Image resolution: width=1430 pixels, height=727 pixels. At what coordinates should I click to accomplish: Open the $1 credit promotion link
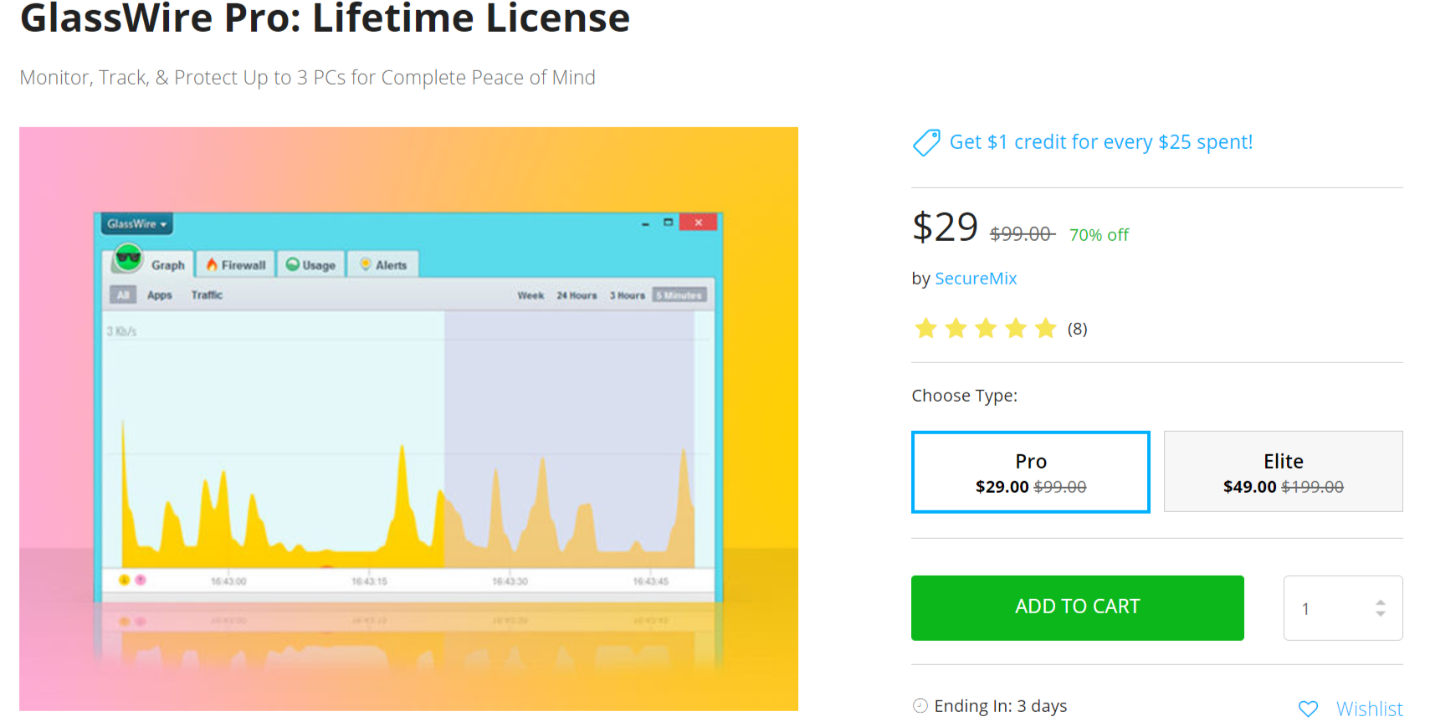tap(1100, 142)
